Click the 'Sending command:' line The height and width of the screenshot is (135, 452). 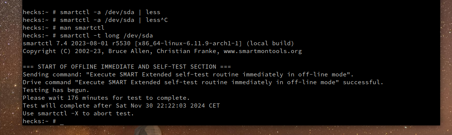[188, 75]
